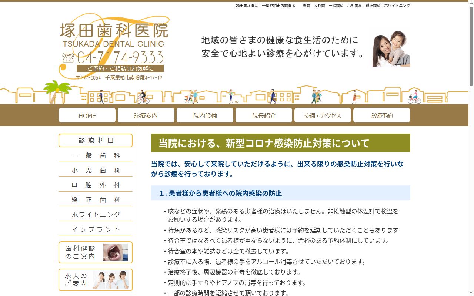
Task: Click the 診療科目 sidebar heading
Action: pyautogui.click(x=96, y=140)
